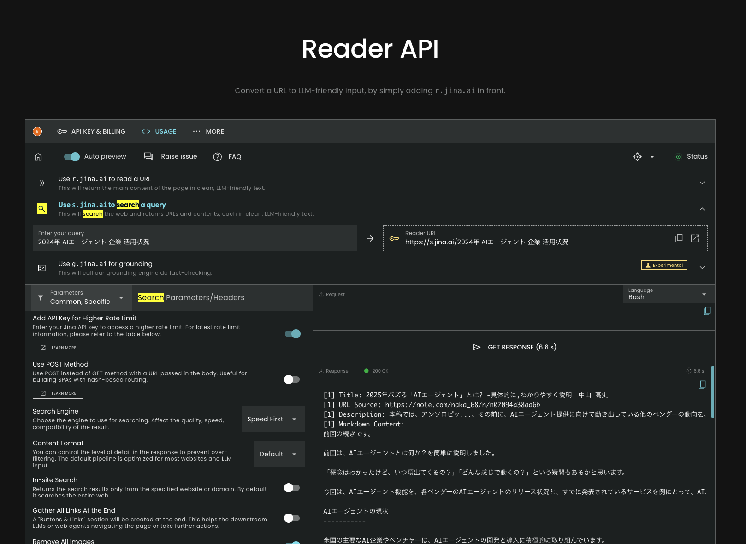Click the note.com URL Source line

point(432,405)
